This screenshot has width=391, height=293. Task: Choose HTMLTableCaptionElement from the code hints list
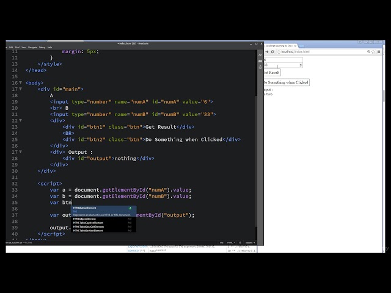[104, 223]
